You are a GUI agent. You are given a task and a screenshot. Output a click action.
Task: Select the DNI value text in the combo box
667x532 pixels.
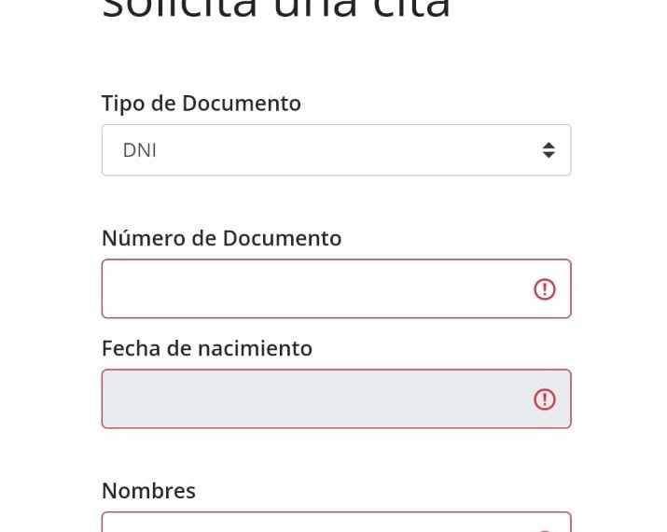point(140,150)
